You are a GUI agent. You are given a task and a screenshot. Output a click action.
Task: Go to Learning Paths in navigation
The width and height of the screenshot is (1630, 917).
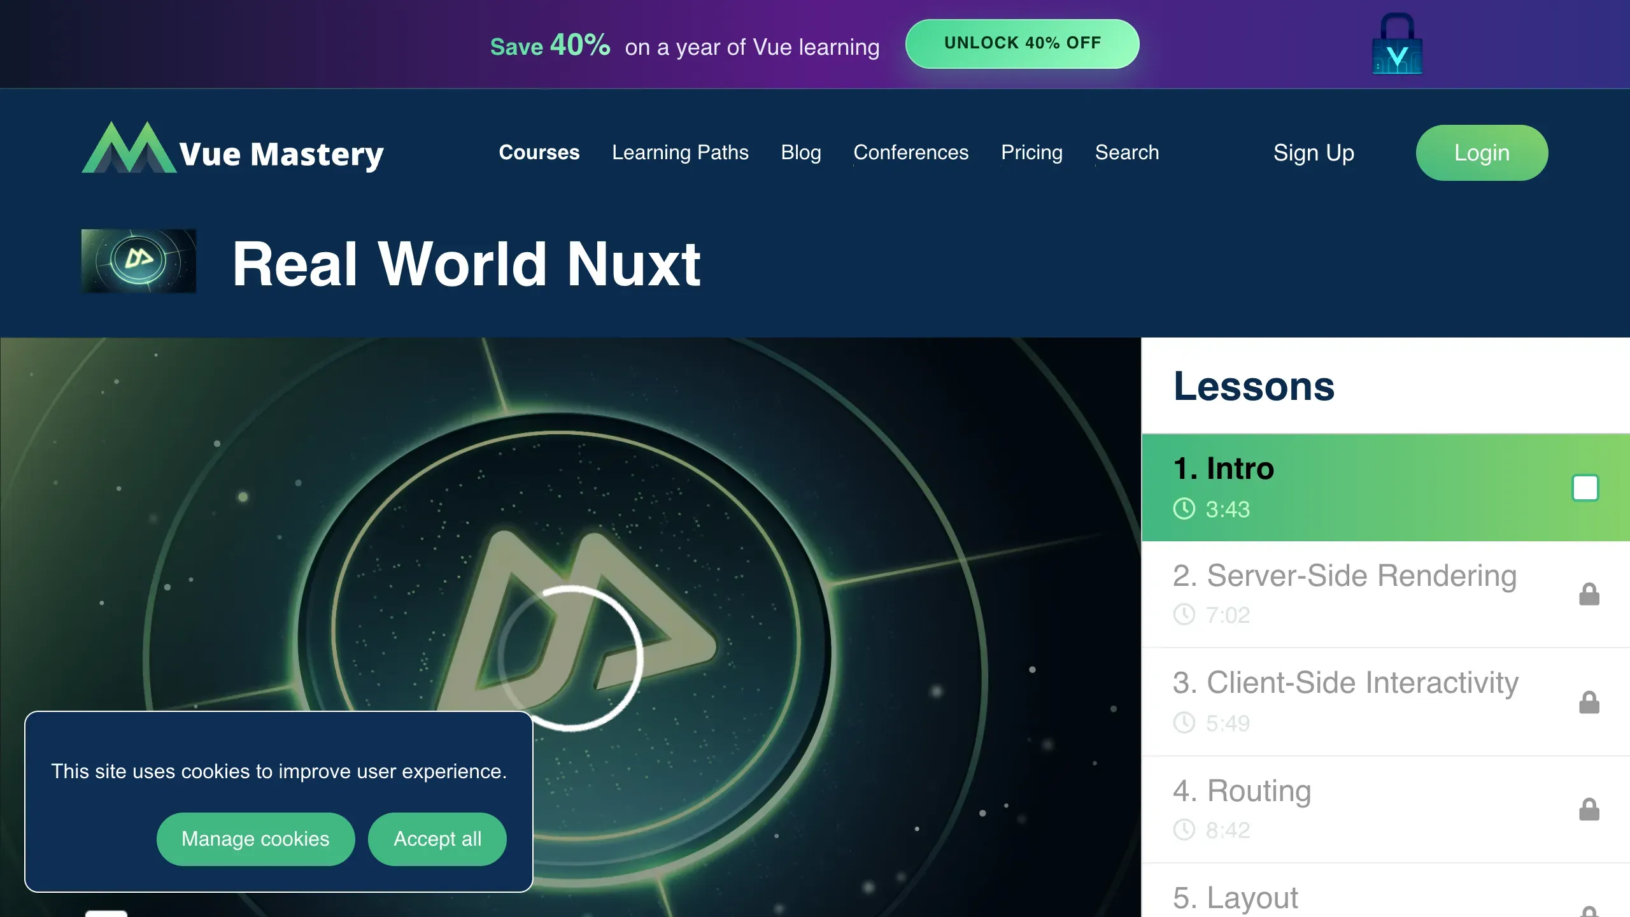(680, 153)
